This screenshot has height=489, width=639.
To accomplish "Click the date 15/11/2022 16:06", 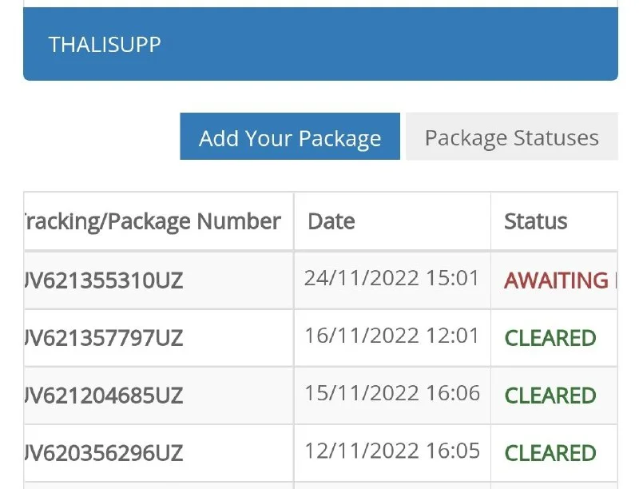I will tap(391, 393).
